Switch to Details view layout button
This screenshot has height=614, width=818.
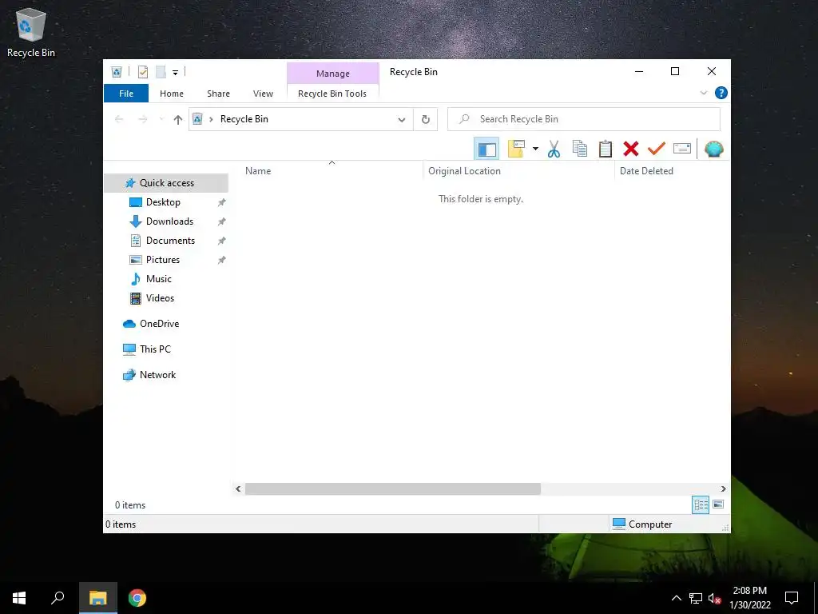701,504
